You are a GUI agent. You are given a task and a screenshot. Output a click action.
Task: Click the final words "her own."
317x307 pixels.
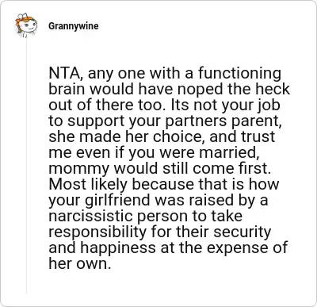point(79,263)
